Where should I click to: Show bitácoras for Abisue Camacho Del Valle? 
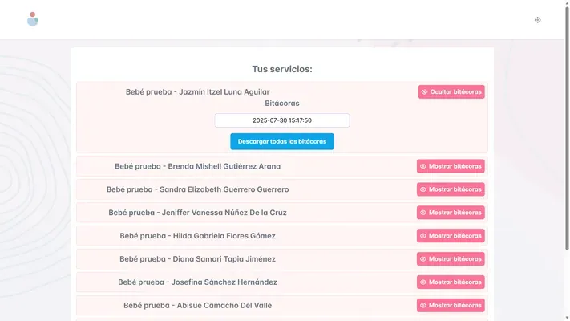[451, 305]
